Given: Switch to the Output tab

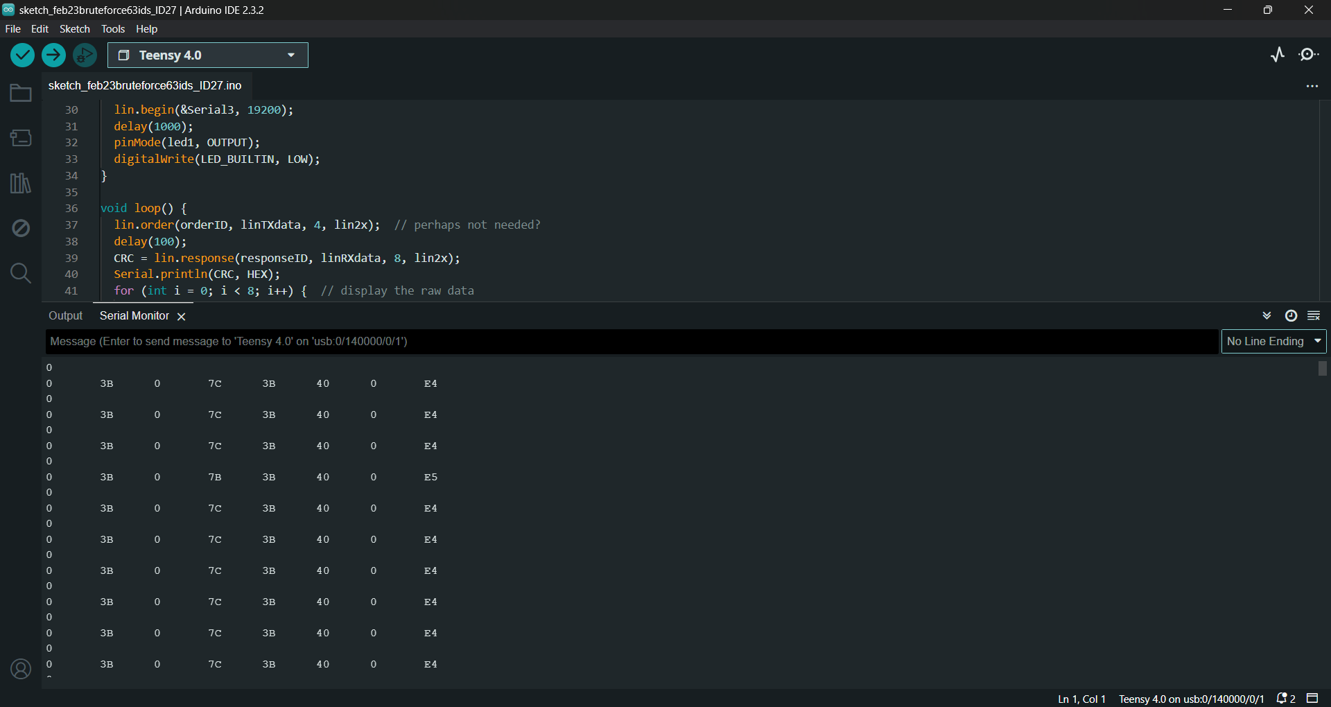Looking at the screenshot, I should [x=65, y=316].
